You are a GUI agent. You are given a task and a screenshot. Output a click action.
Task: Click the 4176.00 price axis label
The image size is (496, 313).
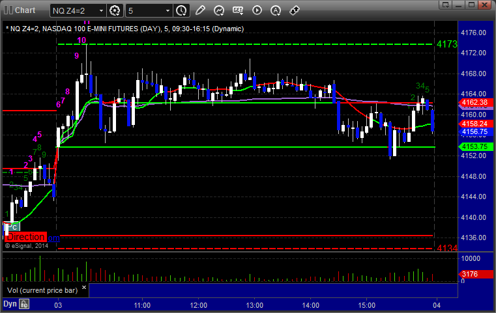(474, 33)
